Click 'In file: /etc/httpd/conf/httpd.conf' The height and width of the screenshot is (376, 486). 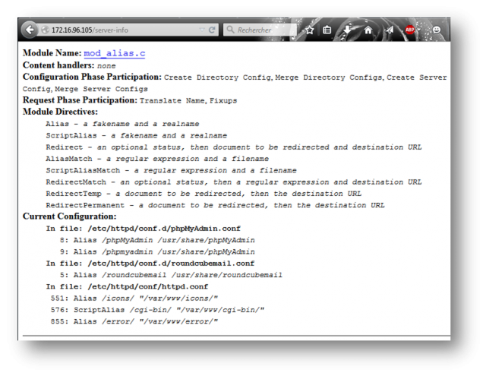127,286
